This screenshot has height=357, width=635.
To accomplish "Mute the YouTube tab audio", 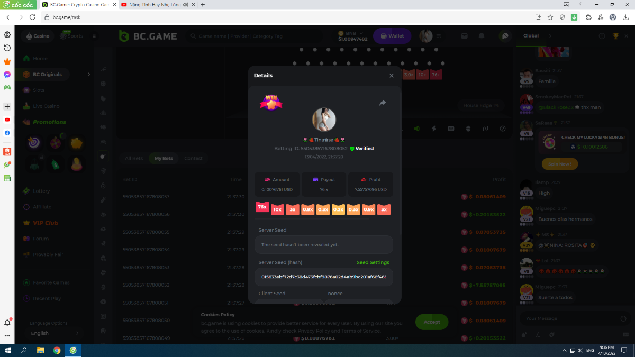I will point(185,4).
